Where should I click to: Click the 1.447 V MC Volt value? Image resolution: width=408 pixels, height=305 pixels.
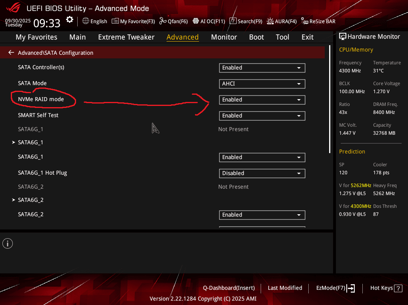coord(347,133)
